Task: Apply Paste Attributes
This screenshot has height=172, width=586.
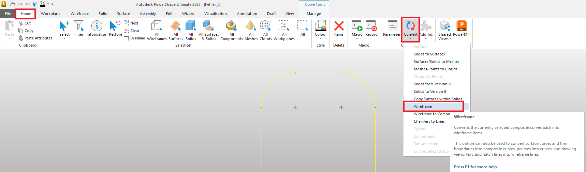Action: point(35,38)
